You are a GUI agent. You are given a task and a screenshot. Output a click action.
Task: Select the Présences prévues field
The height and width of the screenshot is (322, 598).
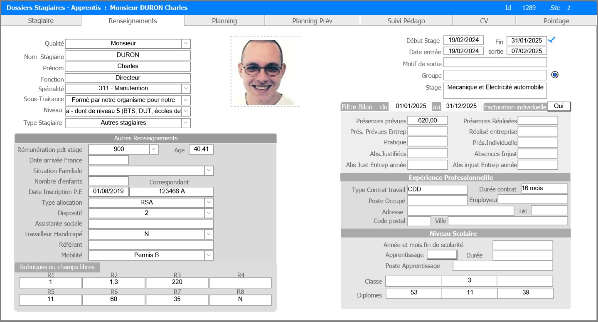(427, 120)
